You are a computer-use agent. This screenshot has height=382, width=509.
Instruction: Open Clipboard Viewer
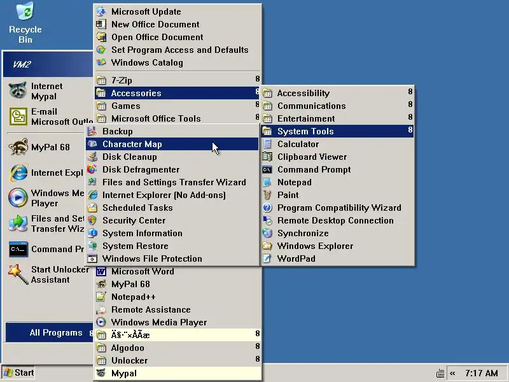[337, 157]
